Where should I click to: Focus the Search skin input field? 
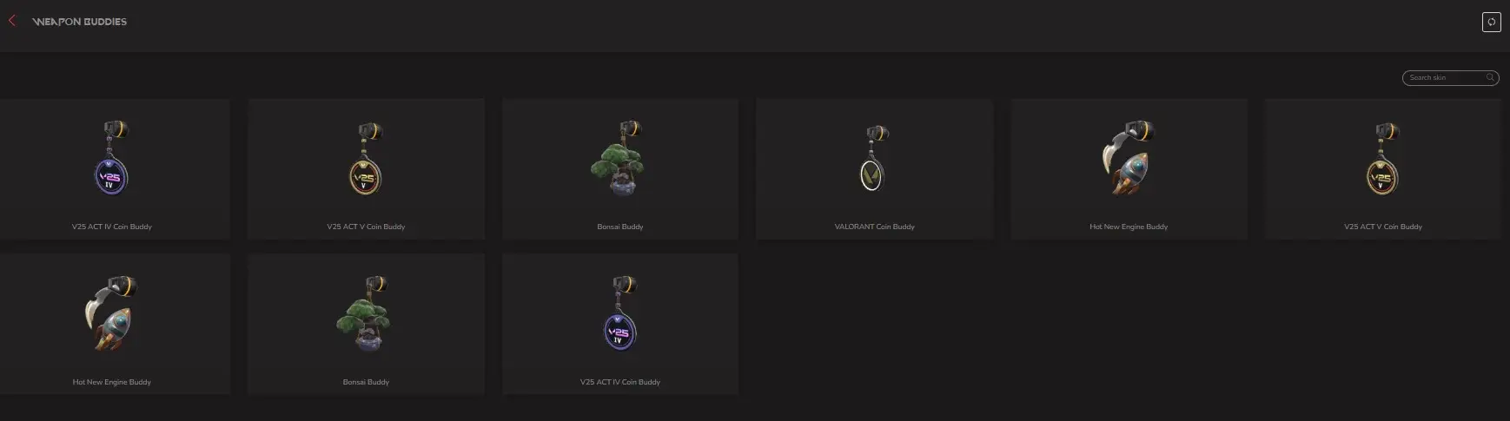pyautogui.click(x=1444, y=78)
